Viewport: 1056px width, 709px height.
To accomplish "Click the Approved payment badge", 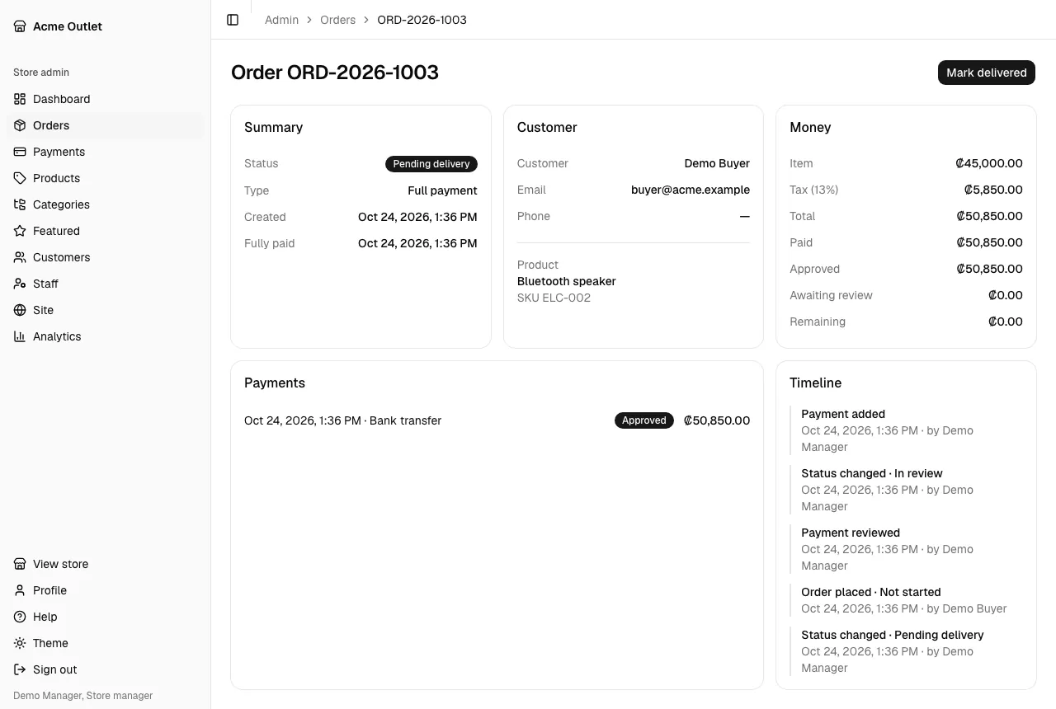I will (x=644, y=420).
